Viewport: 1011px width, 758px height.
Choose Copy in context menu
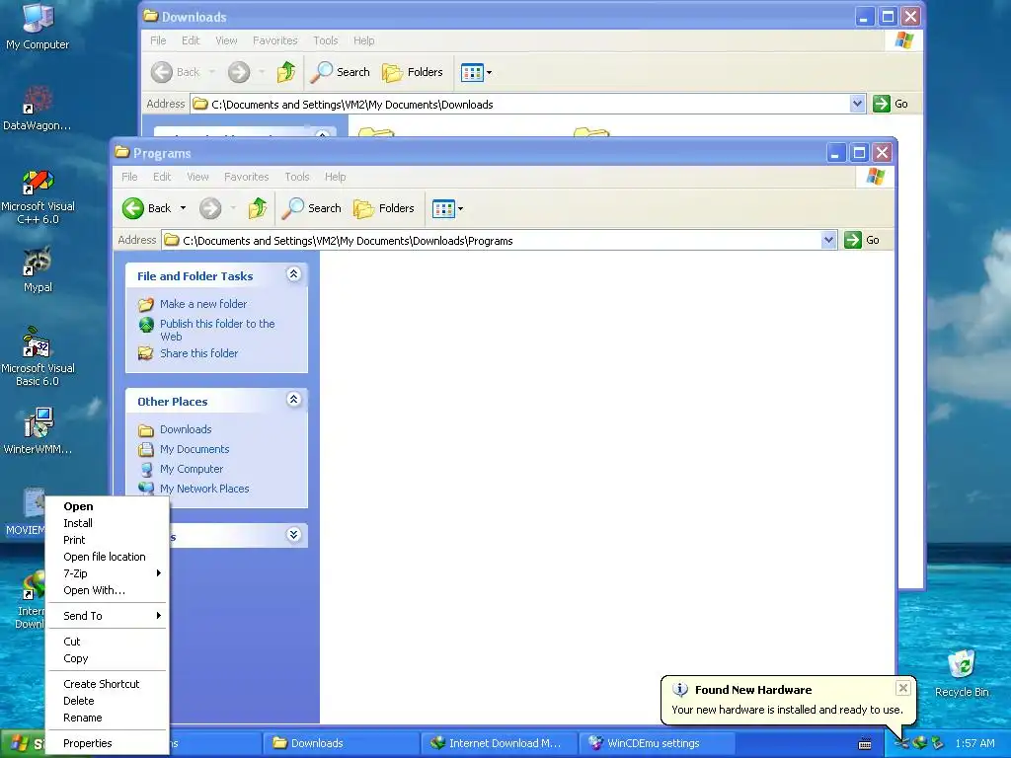click(107, 658)
